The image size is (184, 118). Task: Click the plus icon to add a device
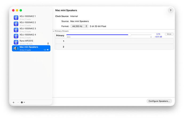click(x=14, y=102)
